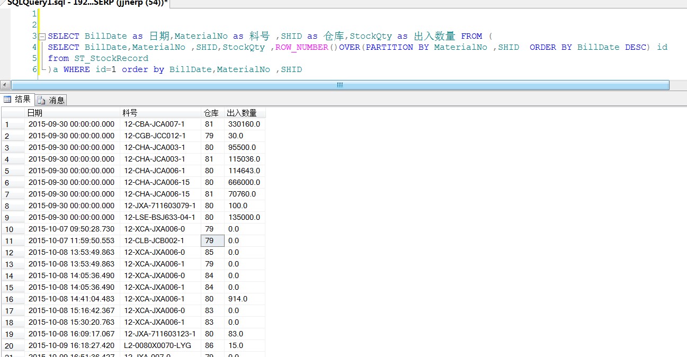Select the SQLQuery1.sql document tab
Image resolution: width=687 pixels, height=357 pixels.
(x=85, y=3)
